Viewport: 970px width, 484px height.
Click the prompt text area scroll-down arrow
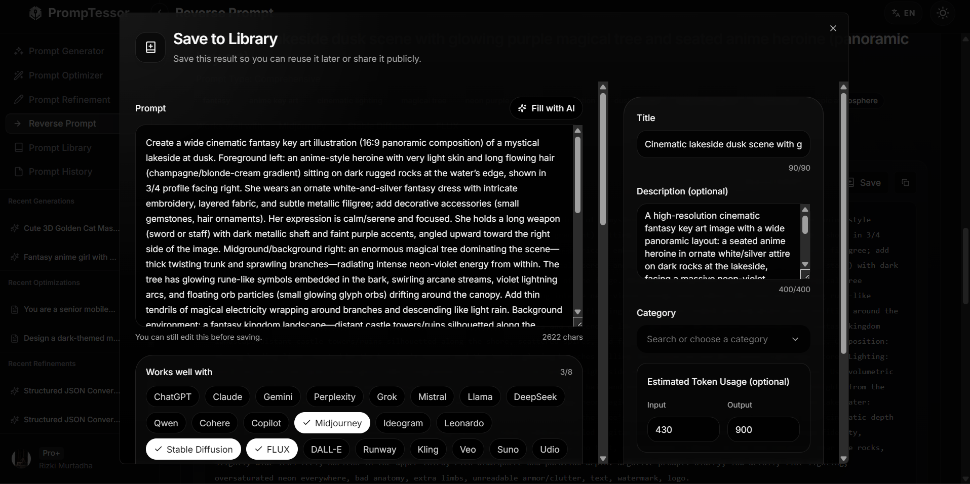577,312
